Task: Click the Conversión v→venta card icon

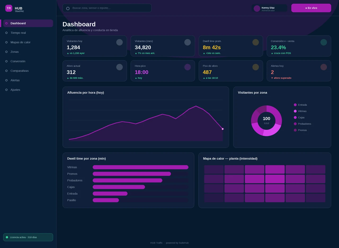Action: click(x=324, y=42)
